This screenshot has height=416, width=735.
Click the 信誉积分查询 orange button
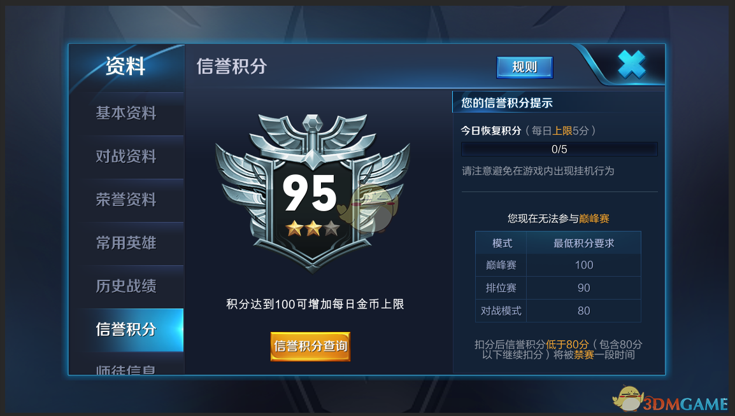[x=310, y=346]
